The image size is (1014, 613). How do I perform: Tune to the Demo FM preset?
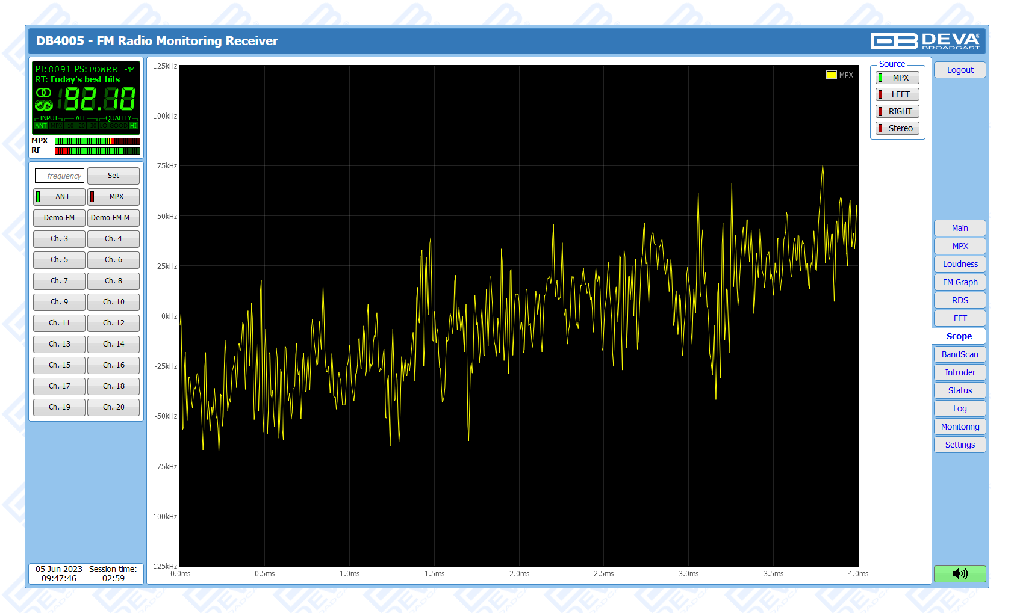point(59,218)
